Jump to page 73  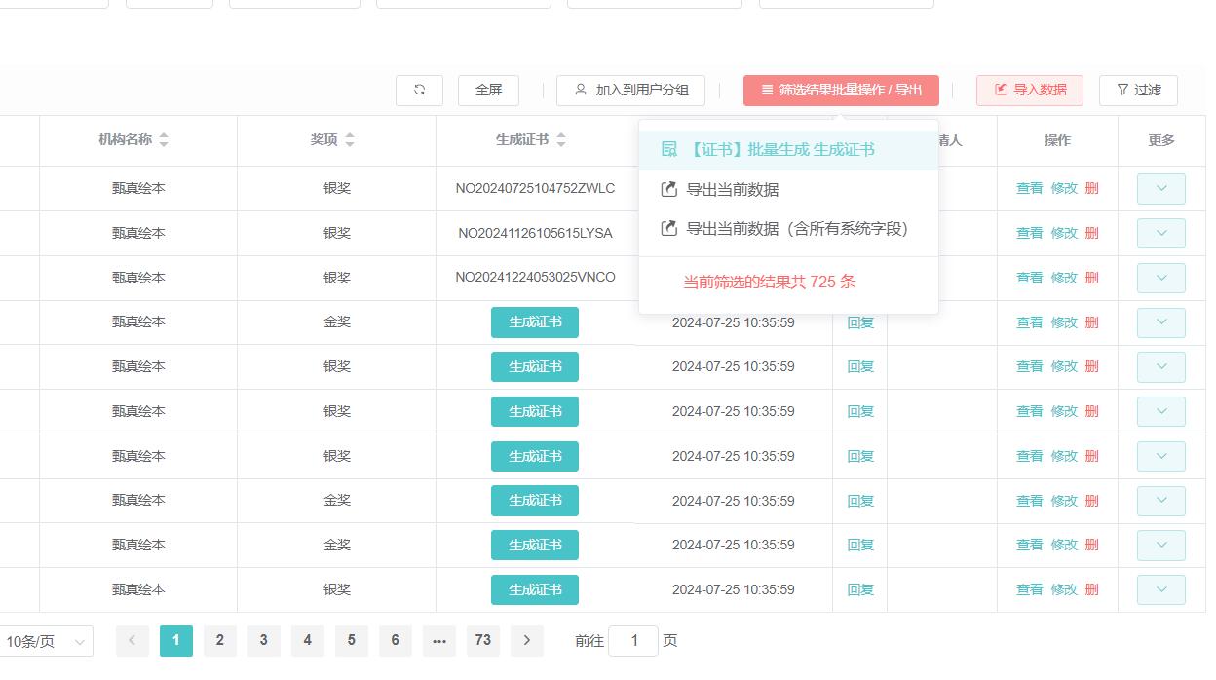point(483,641)
